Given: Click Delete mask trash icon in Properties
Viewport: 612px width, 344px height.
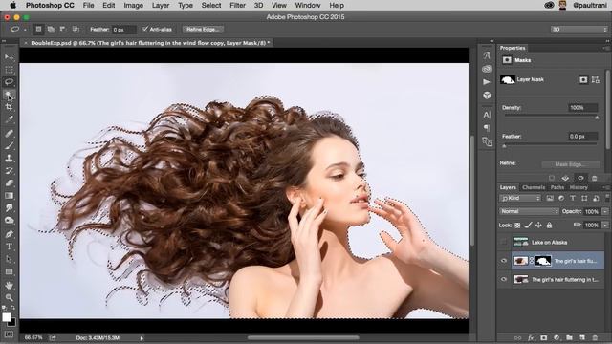Looking at the screenshot, I should pyautogui.click(x=595, y=178).
